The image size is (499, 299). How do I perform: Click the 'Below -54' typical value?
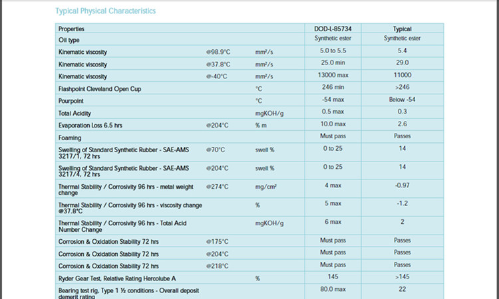coord(403,100)
